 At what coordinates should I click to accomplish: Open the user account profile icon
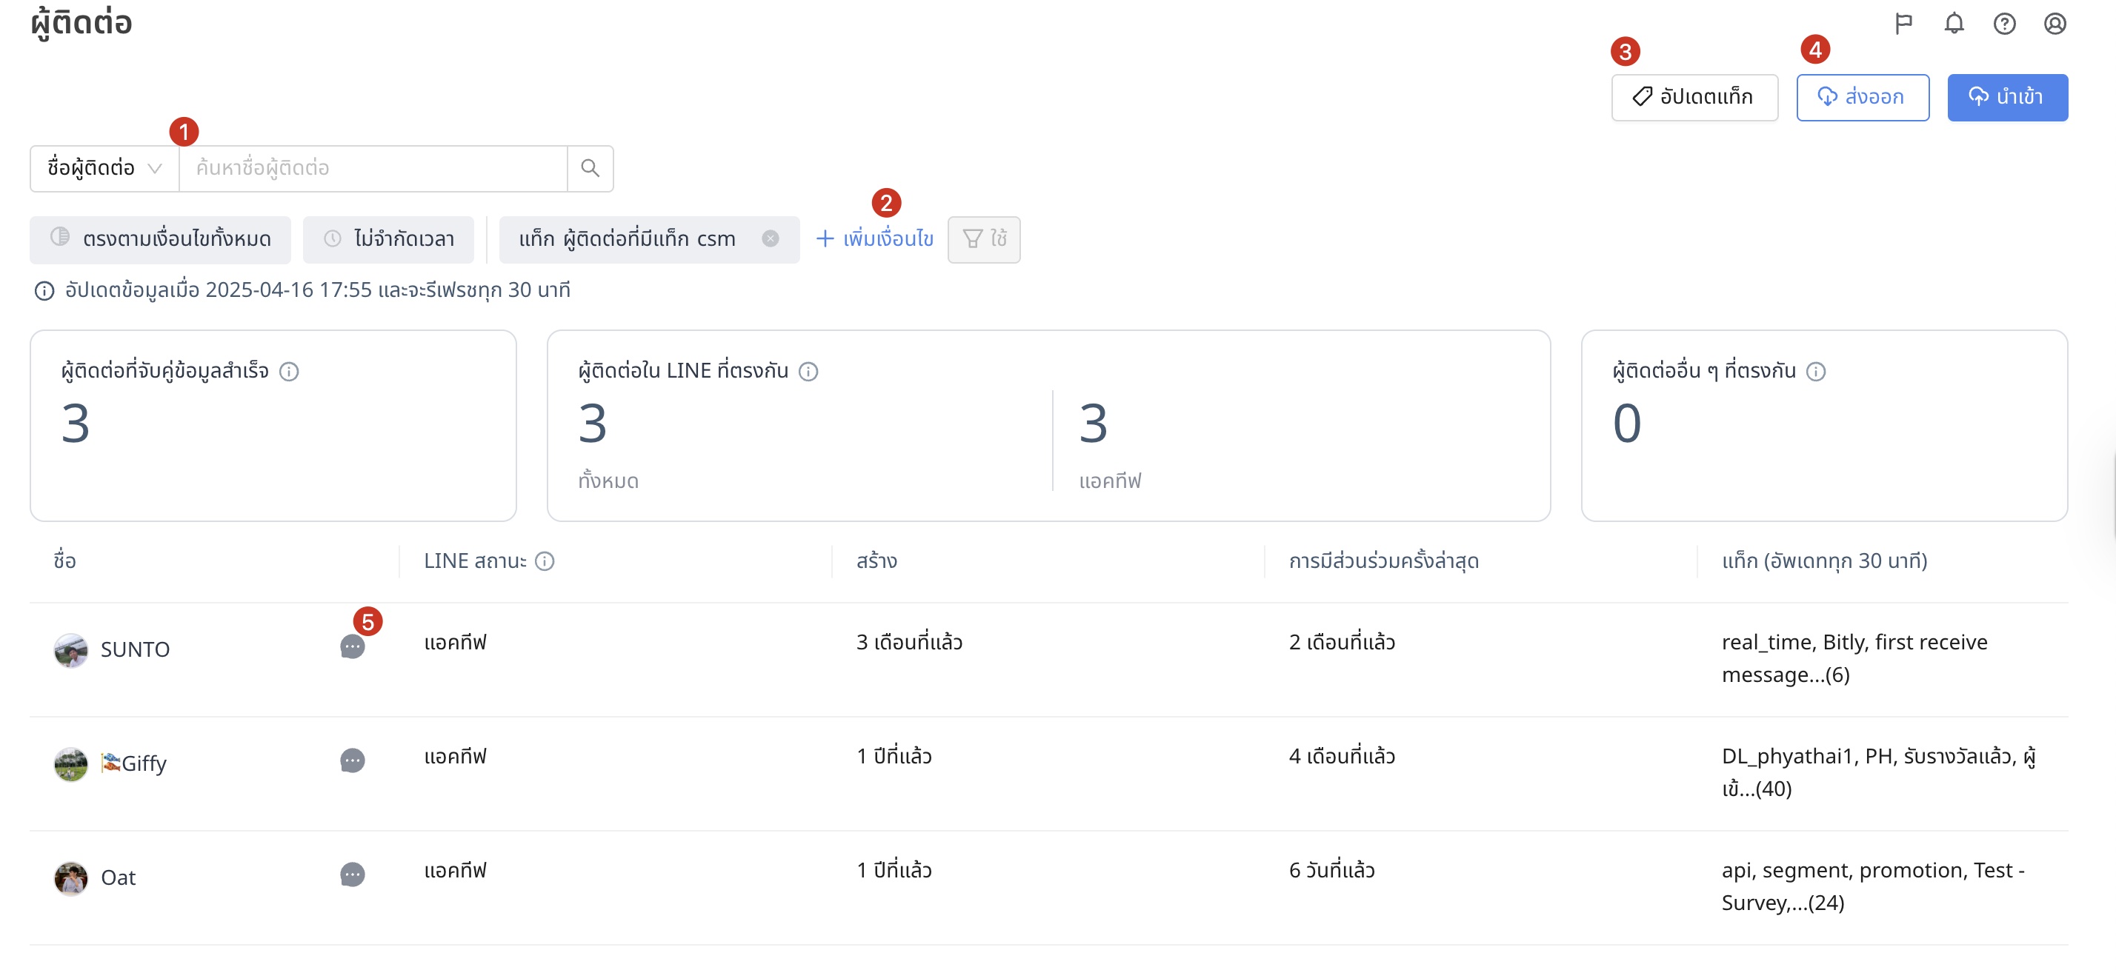[2055, 24]
